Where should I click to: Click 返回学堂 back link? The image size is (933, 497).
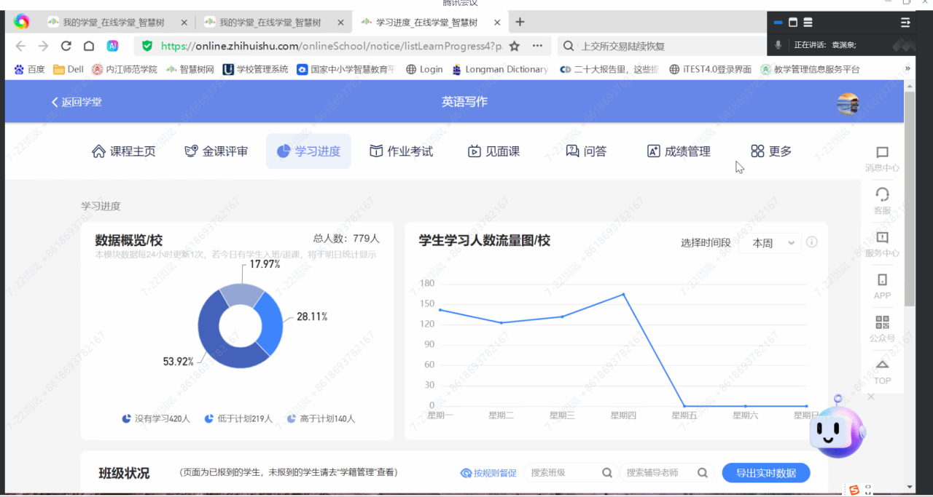[x=77, y=102]
